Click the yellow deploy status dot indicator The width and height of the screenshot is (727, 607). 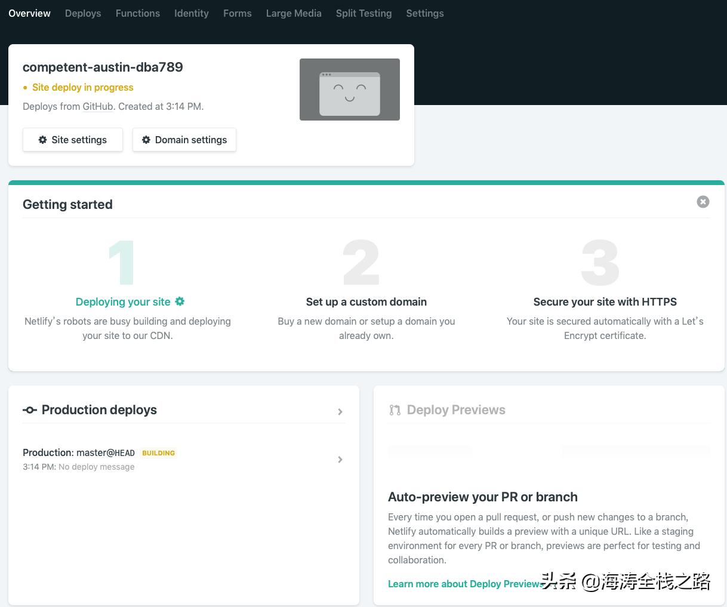click(25, 87)
